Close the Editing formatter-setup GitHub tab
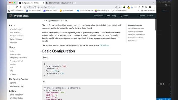This screenshot has width=178, height=100. 71,3
